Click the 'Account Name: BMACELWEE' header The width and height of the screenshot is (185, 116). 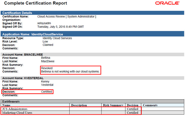(x=92, y=55)
